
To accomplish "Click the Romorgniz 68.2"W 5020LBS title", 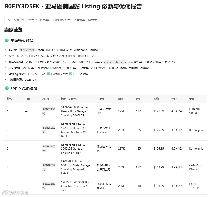I will 75,130.
